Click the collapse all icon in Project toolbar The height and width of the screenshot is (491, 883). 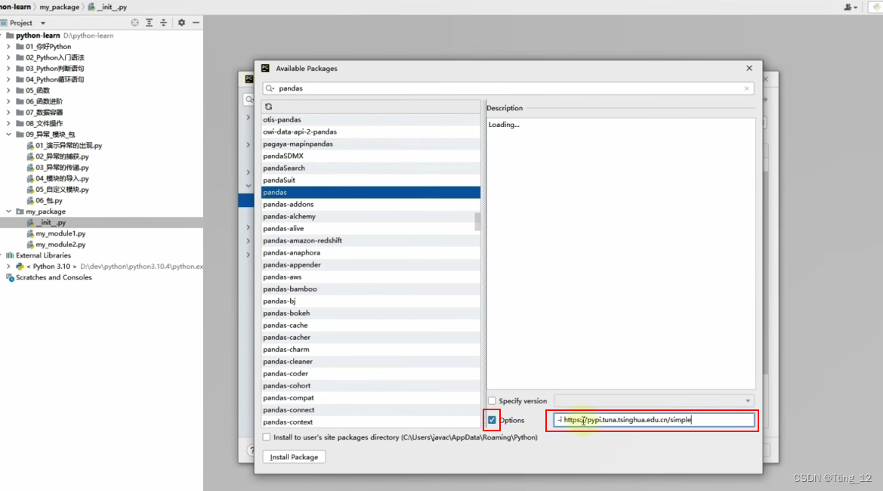tap(163, 23)
